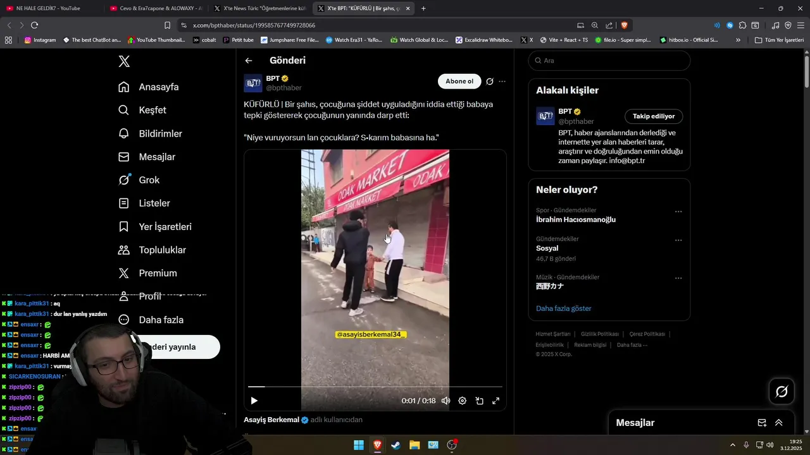Open Listeler in the sidebar

144,203
